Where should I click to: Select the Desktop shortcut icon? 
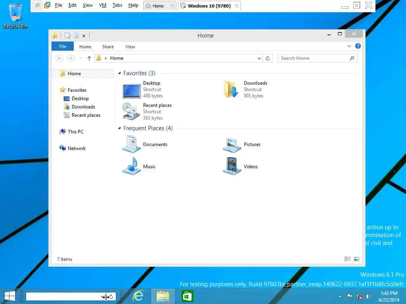point(132,91)
